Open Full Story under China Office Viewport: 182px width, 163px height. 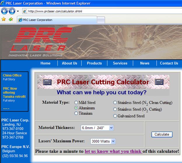[9, 79]
